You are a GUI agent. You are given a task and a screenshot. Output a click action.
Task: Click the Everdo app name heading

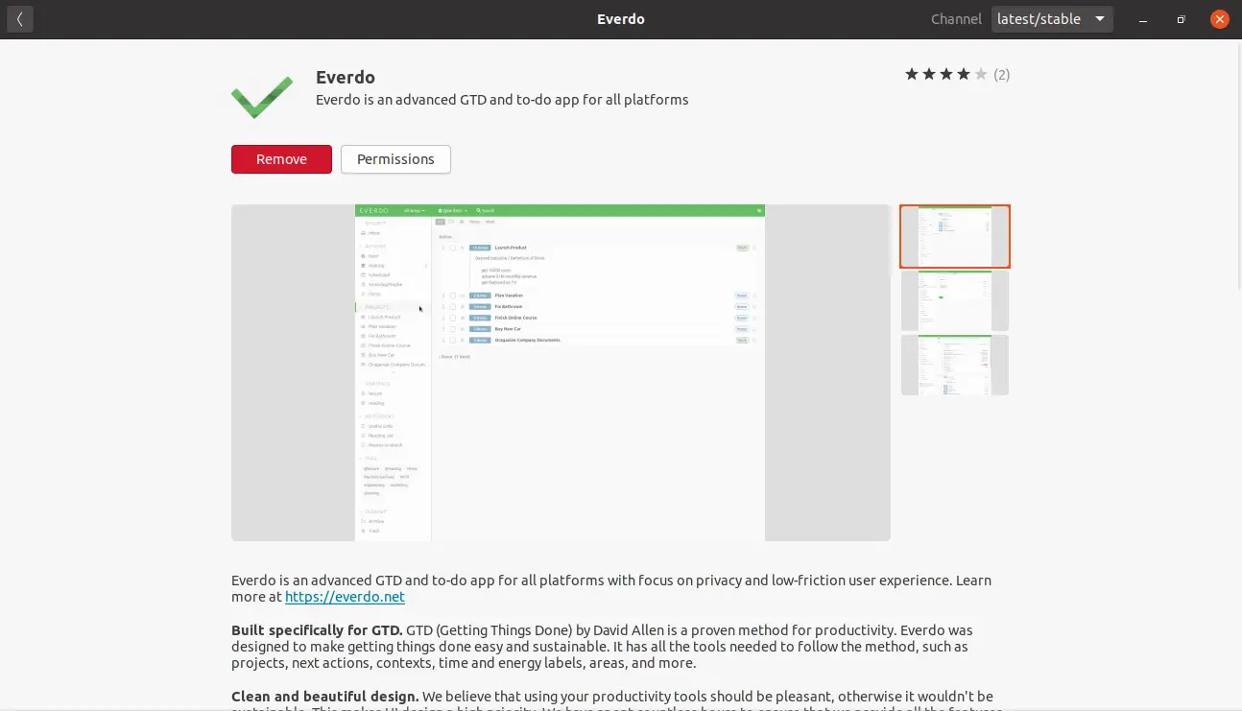[346, 78]
